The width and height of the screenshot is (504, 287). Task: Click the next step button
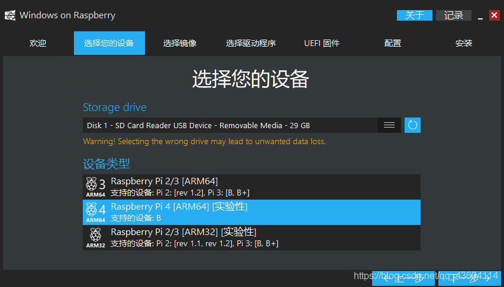coord(470,278)
